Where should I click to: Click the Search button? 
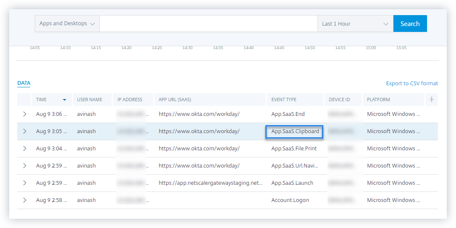pyautogui.click(x=410, y=24)
